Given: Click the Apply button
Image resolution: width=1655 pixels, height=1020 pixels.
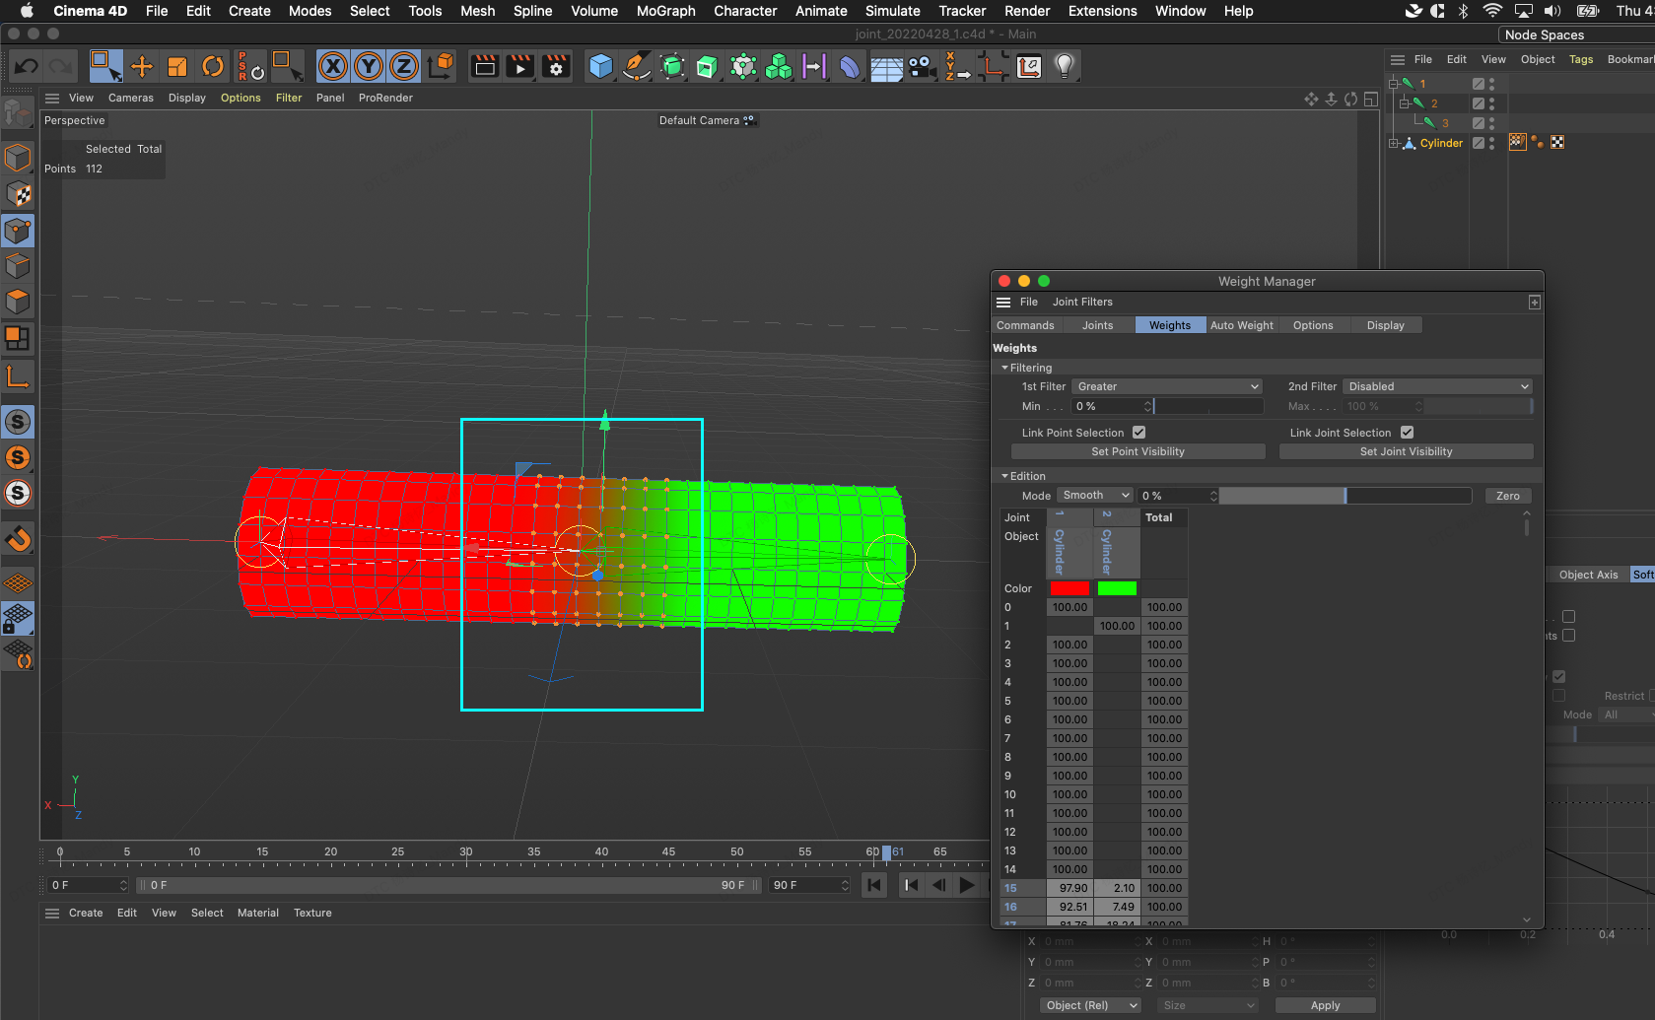Looking at the screenshot, I should coord(1325,1005).
